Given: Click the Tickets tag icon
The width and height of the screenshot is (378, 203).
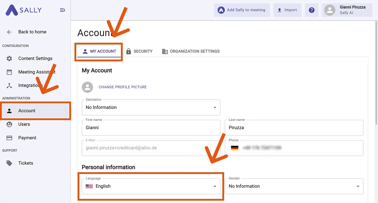Looking at the screenshot, I should click(x=9, y=163).
